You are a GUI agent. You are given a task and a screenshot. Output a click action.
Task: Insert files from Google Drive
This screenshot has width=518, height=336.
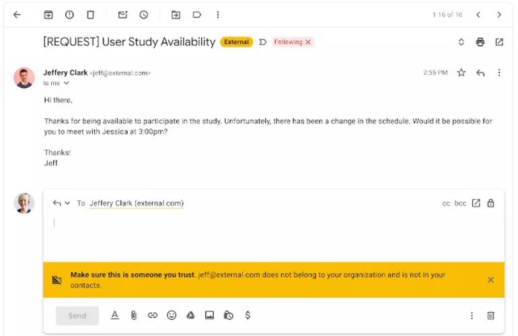pyautogui.click(x=190, y=316)
